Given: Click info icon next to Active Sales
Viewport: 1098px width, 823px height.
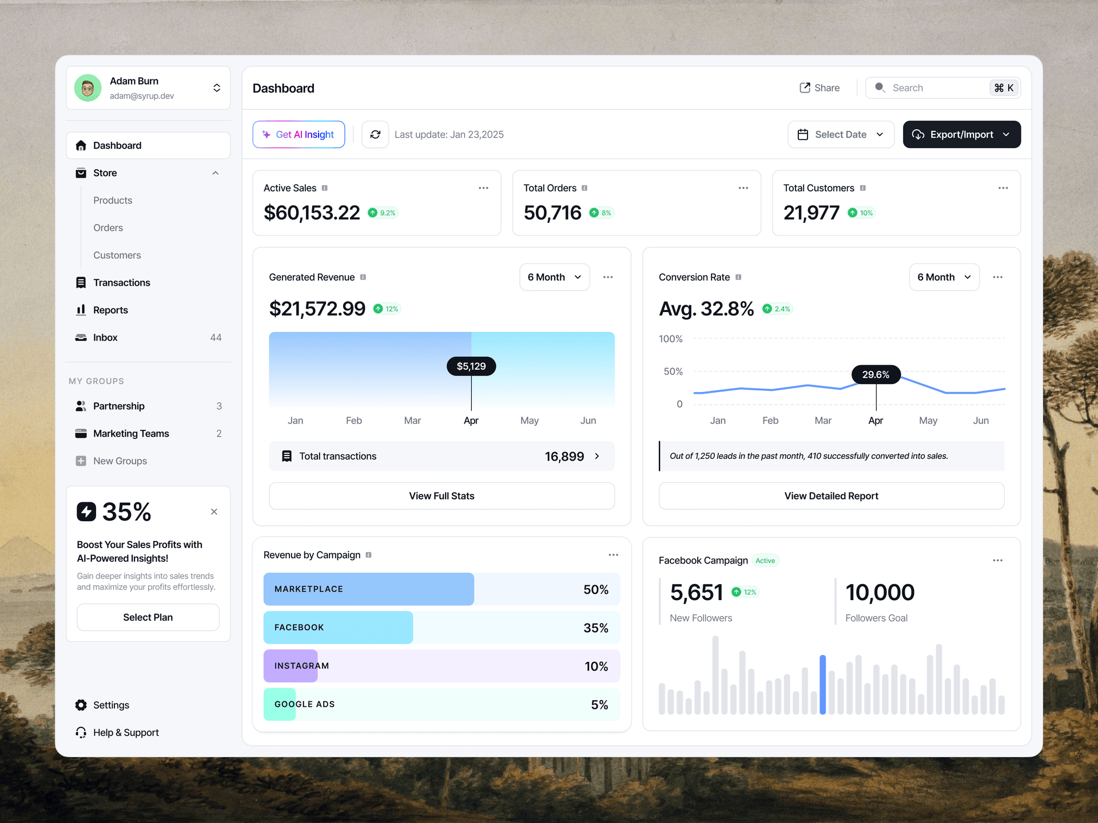Looking at the screenshot, I should 325,188.
